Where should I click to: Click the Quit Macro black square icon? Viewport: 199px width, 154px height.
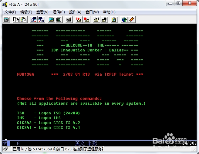coord(104,20)
